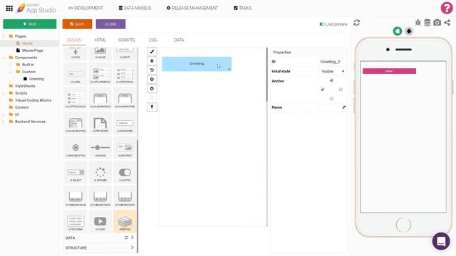Select the UI PDF Viewer component
Image resolution: width=456 pixels, height=256 pixels.
[100, 124]
